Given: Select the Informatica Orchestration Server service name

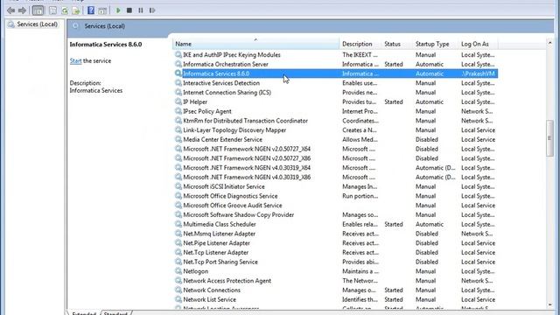Looking at the screenshot, I should (226, 64).
